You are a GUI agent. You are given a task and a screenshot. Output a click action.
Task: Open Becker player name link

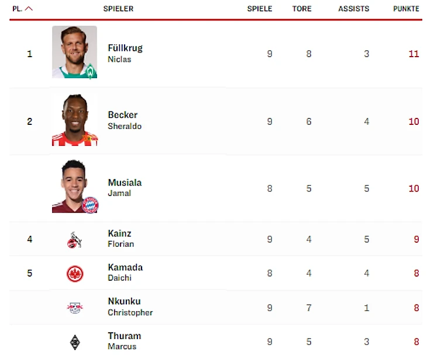(123, 115)
